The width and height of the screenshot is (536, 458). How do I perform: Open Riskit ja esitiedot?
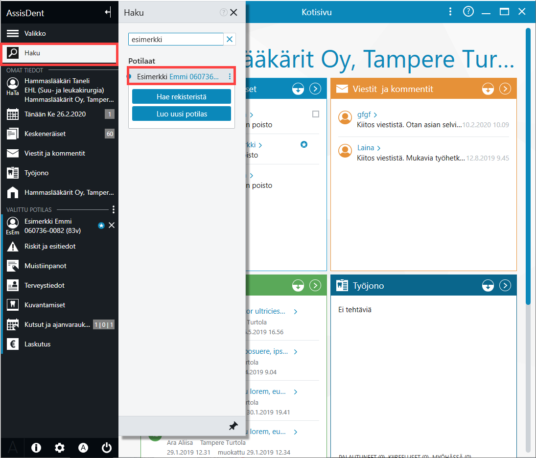(x=59, y=246)
